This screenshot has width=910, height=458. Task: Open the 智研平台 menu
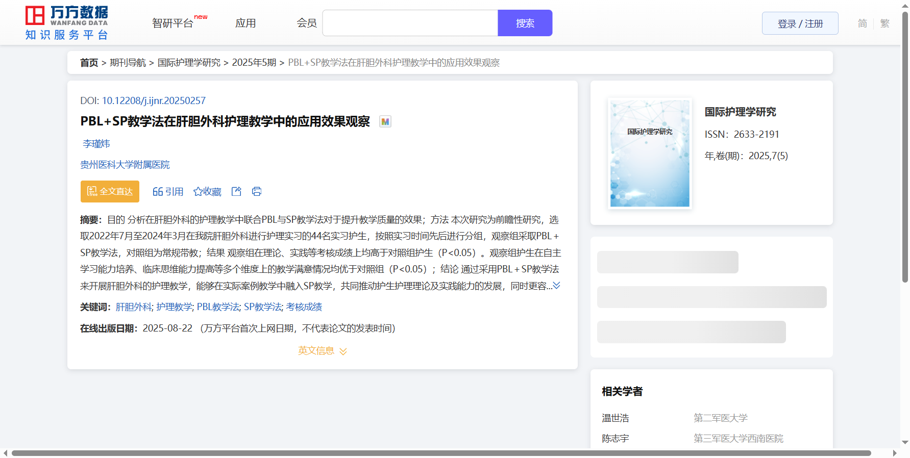173,23
